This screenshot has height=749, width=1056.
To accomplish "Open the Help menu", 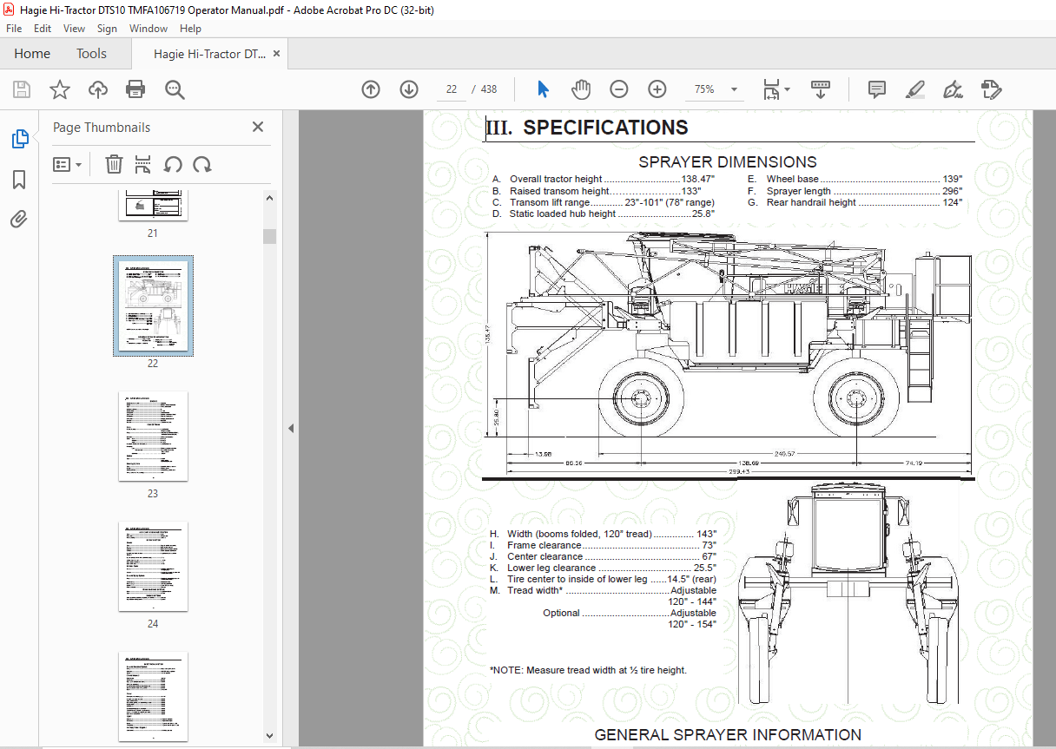I will coord(190,29).
